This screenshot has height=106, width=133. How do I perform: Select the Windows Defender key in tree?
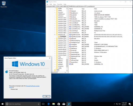[x=62, y=20]
